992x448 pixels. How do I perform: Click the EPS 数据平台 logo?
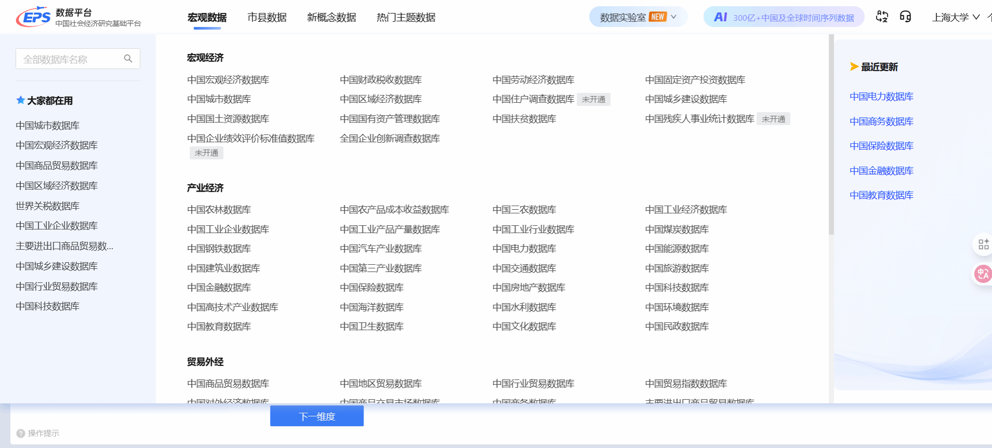[x=78, y=17]
